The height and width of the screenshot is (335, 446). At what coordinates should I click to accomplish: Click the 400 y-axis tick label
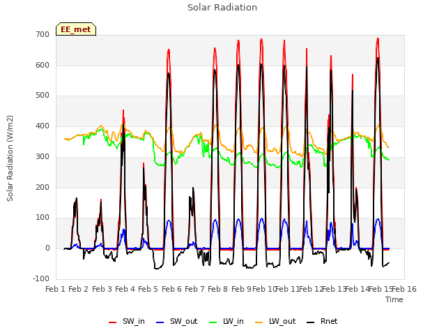tap(43, 126)
